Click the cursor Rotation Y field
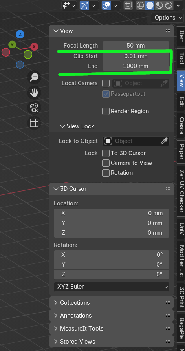This screenshot has width=185, height=351. (x=112, y=265)
